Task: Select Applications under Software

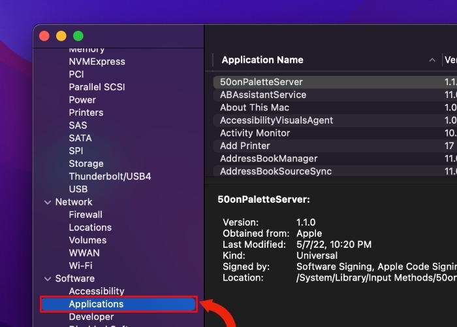Action: coord(119,304)
